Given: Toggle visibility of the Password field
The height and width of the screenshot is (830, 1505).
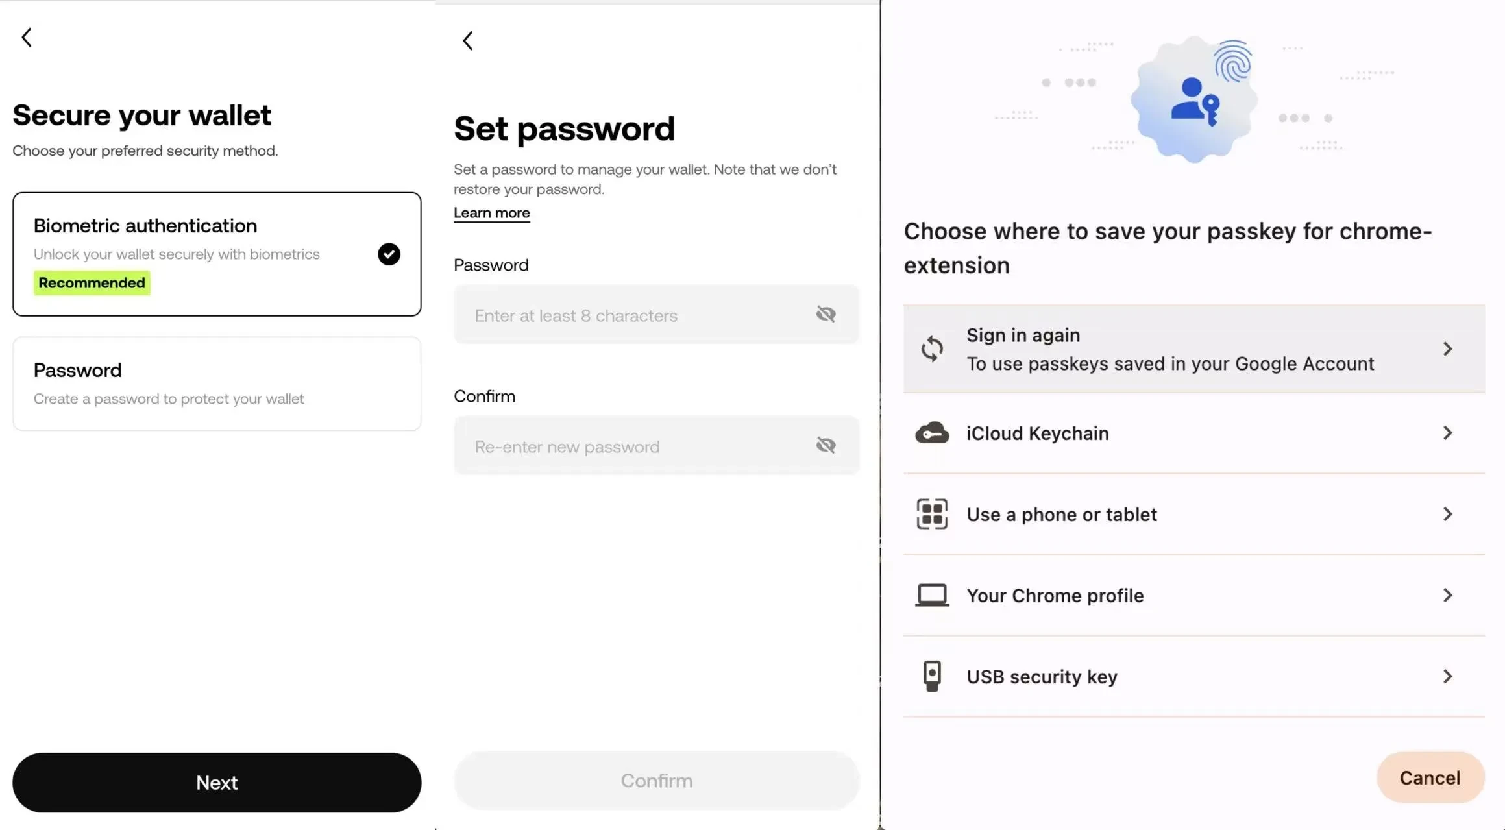Looking at the screenshot, I should tap(826, 314).
